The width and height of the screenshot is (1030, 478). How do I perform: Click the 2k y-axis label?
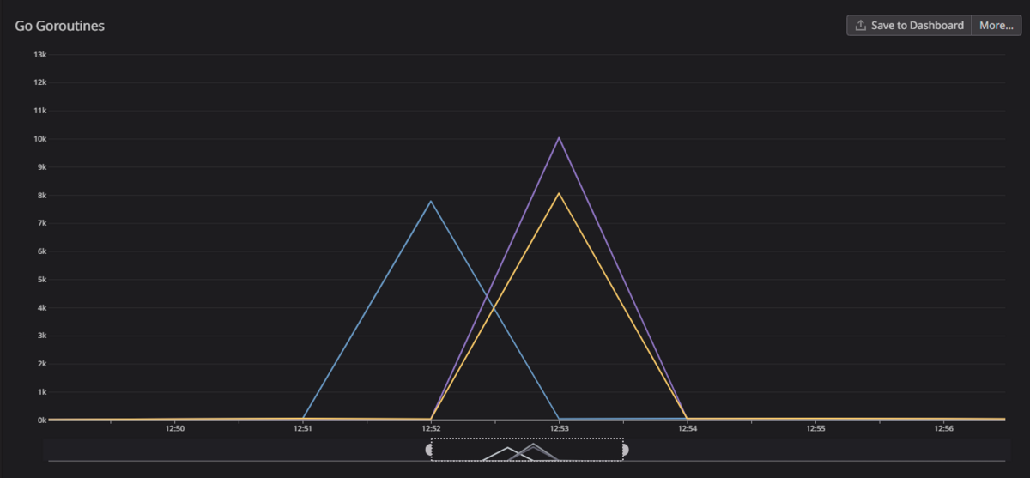pyautogui.click(x=40, y=364)
